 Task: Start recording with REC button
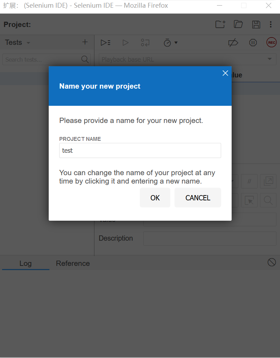click(x=272, y=42)
